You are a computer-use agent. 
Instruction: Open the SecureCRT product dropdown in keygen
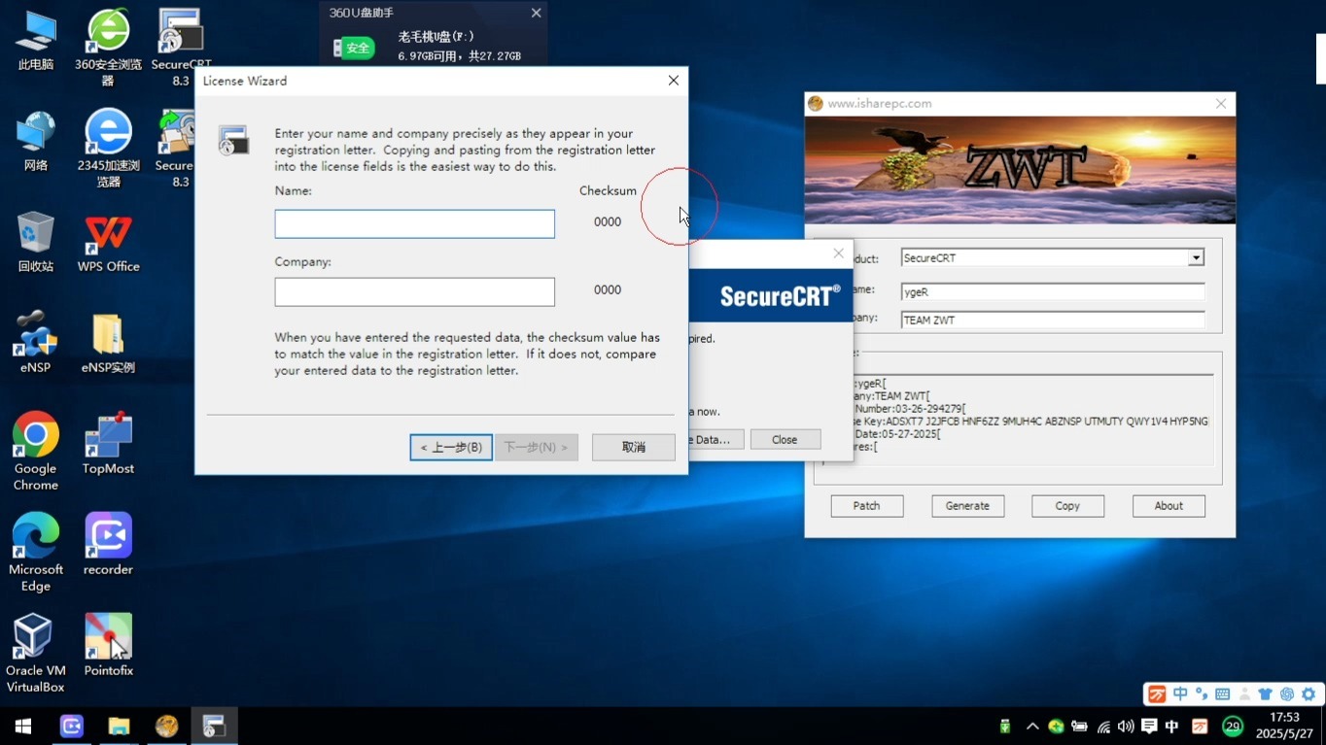[1195, 257]
